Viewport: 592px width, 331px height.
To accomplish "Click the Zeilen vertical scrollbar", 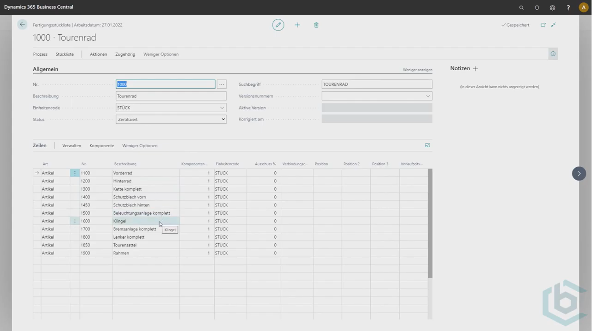I will click(x=430, y=223).
